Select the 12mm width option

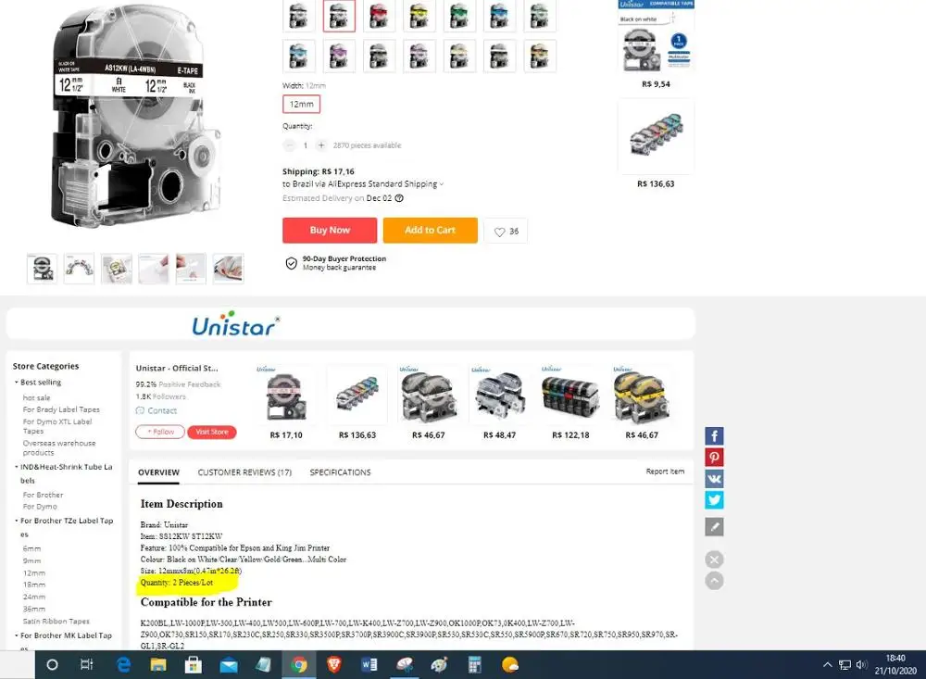tap(301, 104)
